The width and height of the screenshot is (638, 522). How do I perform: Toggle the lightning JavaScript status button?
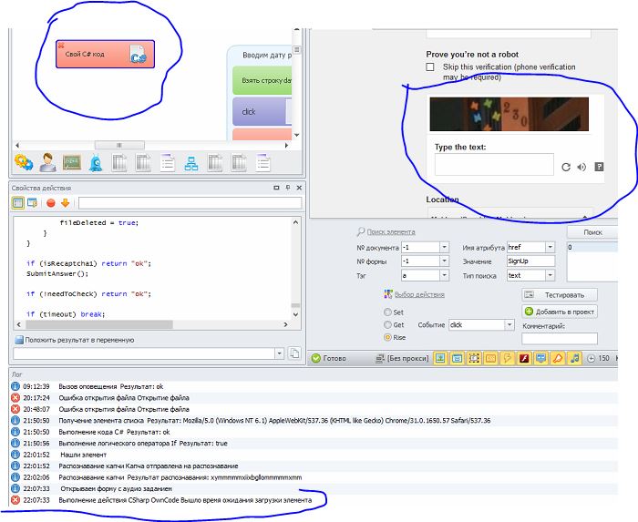508,358
